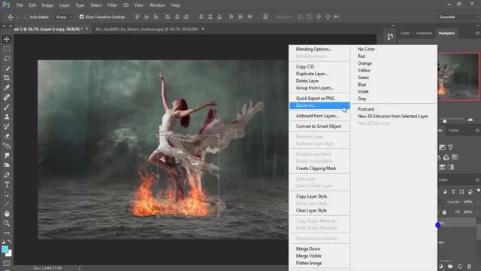Click the top-middle transform handle on canvas
This screenshot has height=271, width=481.
pyautogui.click(x=188, y=135)
